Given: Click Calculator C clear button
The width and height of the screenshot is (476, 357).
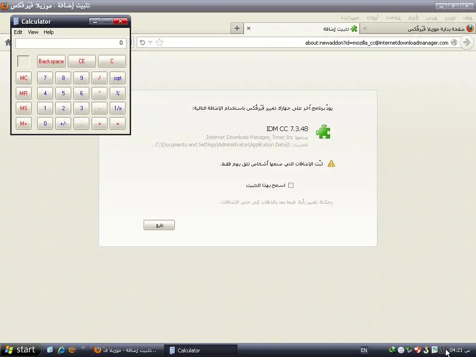Looking at the screenshot, I should pos(112,61).
